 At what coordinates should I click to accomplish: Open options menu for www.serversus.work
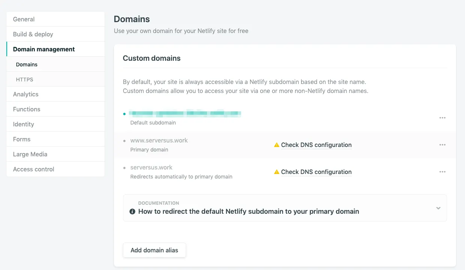tap(442, 145)
